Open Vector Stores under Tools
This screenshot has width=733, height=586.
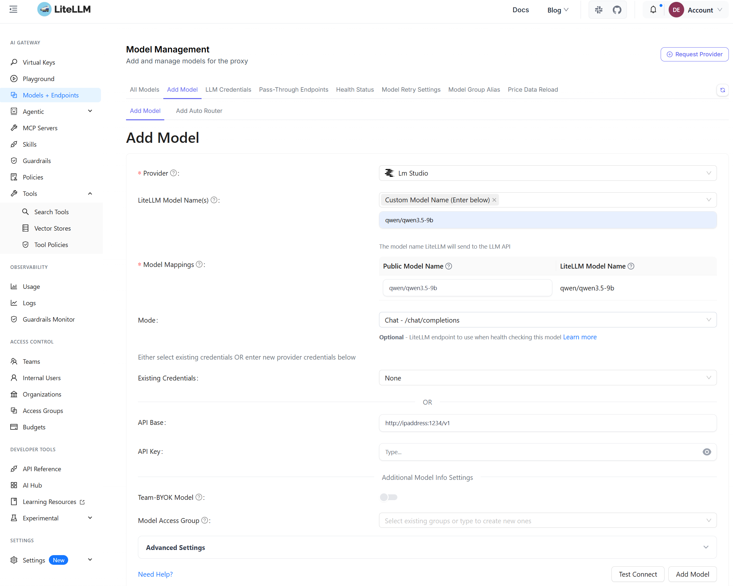(x=52, y=228)
